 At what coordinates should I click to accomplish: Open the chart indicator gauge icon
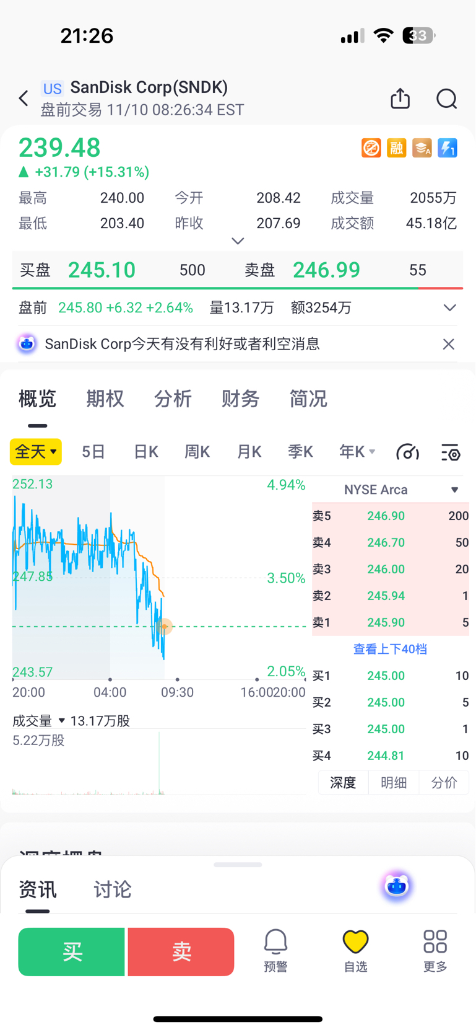coord(407,452)
